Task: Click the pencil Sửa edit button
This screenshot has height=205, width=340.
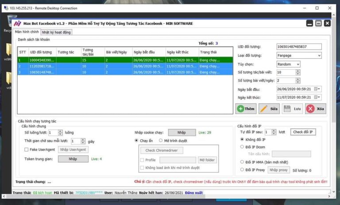Action: (269, 108)
